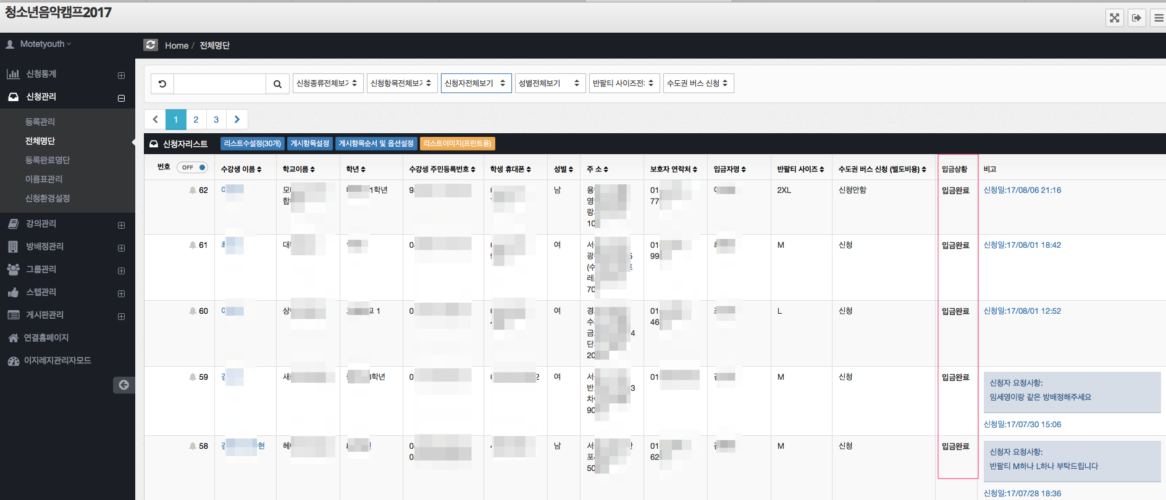Click Home breadcrumb link

tap(177, 45)
